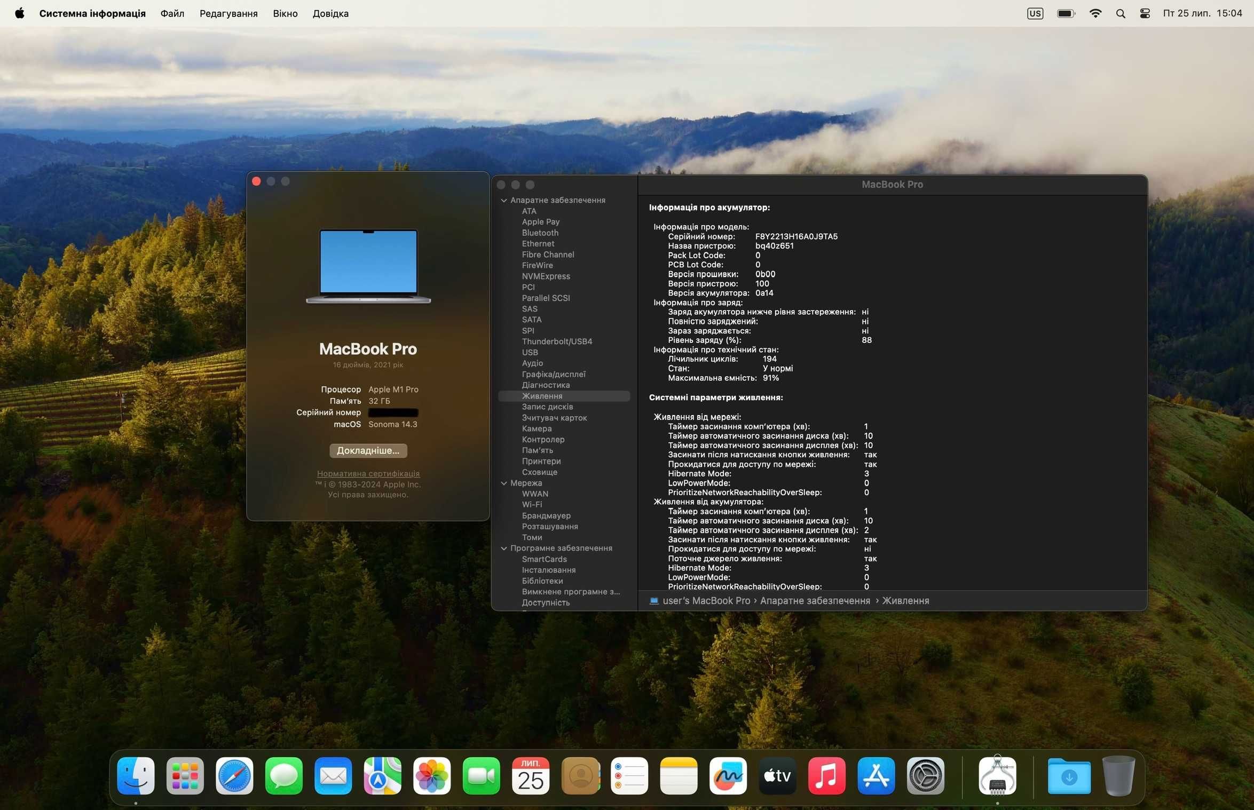1254x810 pixels.
Task: Open Control Center icon
Action: tap(1145, 13)
